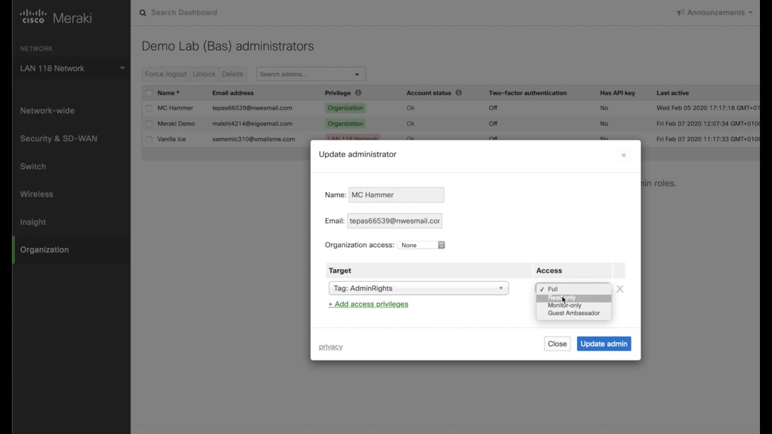Click the Has API key column header
The width and height of the screenshot is (772, 434).
coord(618,93)
